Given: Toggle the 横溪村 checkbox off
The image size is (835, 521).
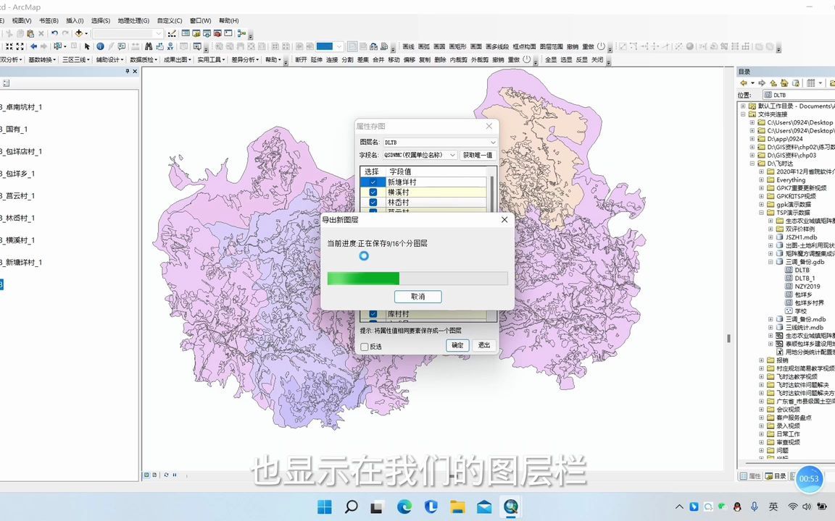Looking at the screenshot, I should [x=373, y=192].
